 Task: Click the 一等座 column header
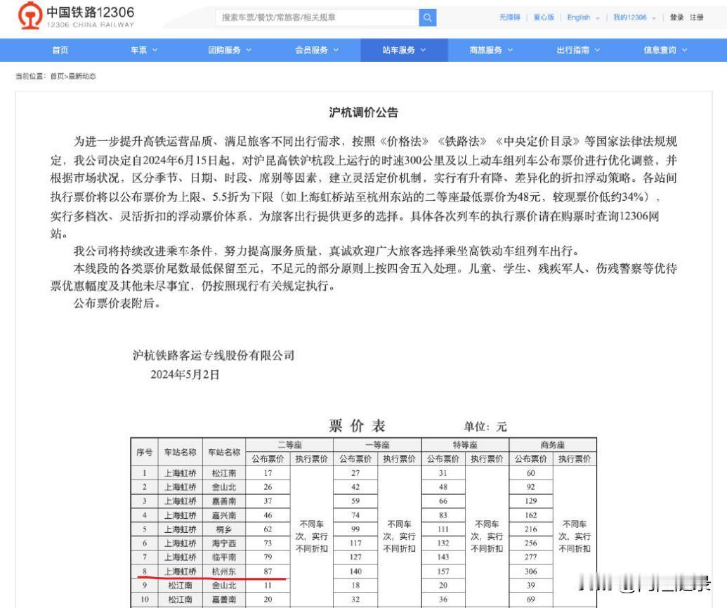pyautogui.click(x=377, y=445)
